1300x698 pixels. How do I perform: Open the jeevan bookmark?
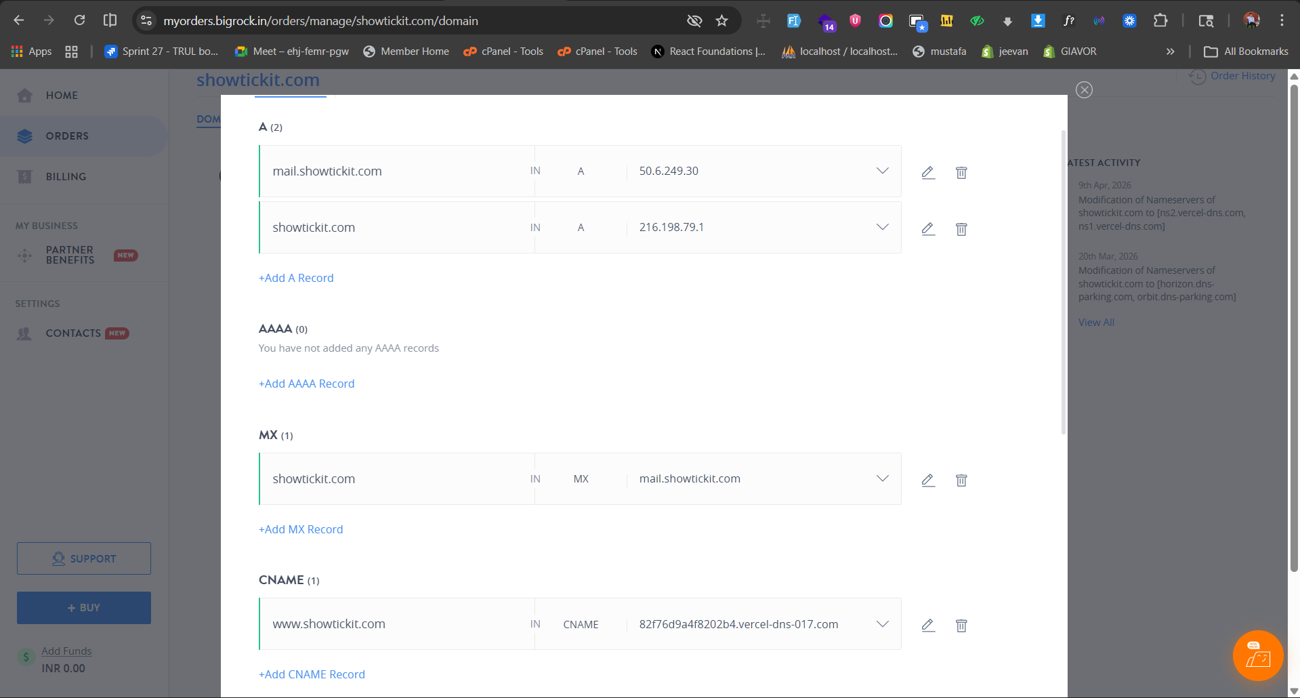click(1005, 52)
